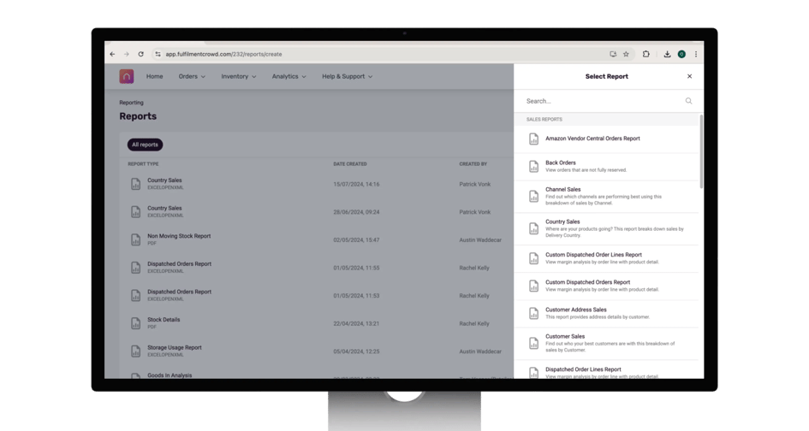Viewport: 809px width, 431px height.
Task: Expand the Analytics dropdown menu
Action: pos(289,76)
